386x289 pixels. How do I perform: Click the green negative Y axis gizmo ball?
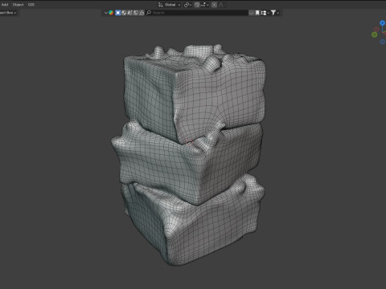(x=374, y=35)
